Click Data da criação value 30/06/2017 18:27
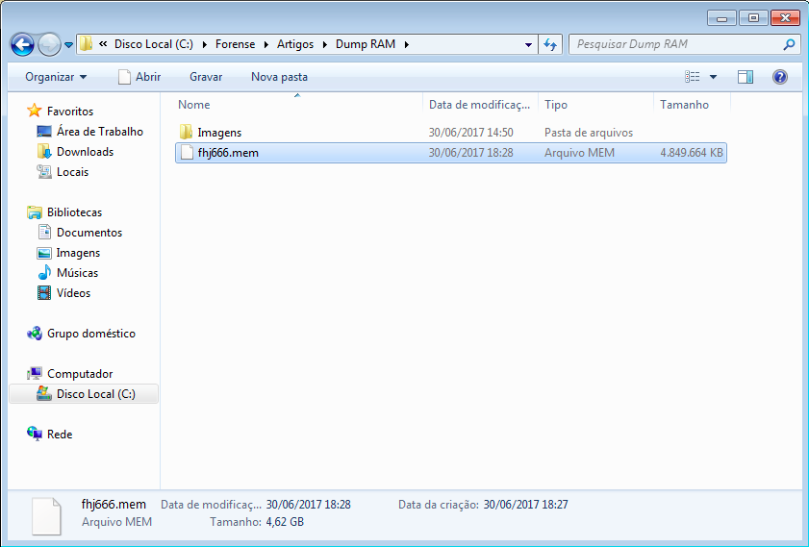This screenshot has height=547, width=809. 526,504
